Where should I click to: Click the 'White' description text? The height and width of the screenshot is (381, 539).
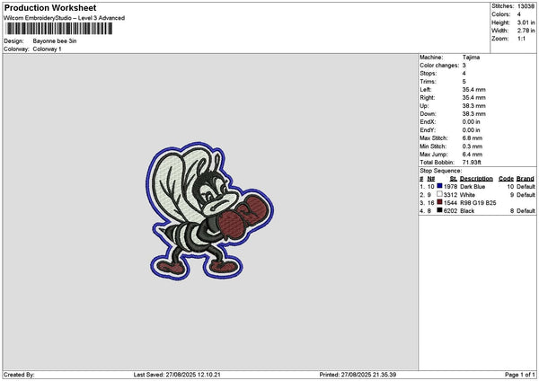(x=467, y=195)
